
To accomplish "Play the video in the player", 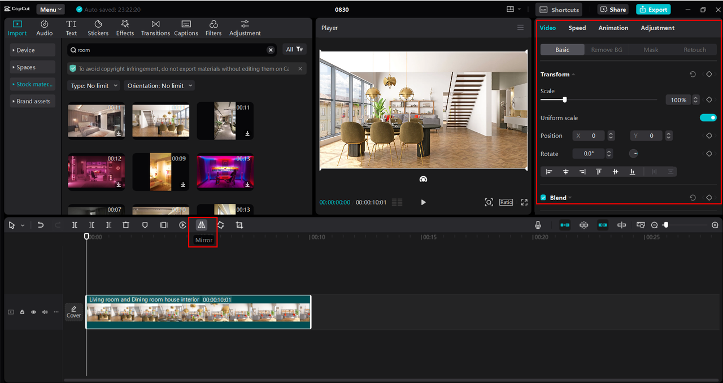I will click(x=423, y=202).
